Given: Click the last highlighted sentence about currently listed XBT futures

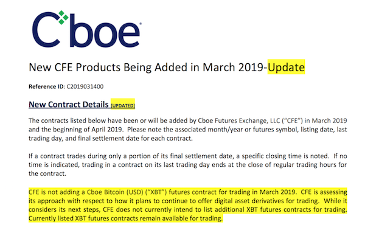Looking at the screenshot, I should [x=126, y=218].
